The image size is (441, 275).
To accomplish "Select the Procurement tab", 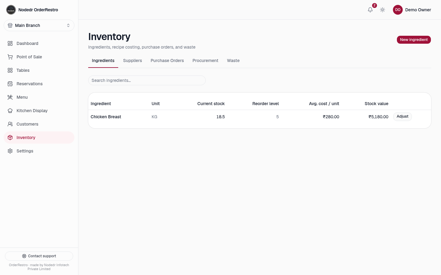I will (205, 61).
